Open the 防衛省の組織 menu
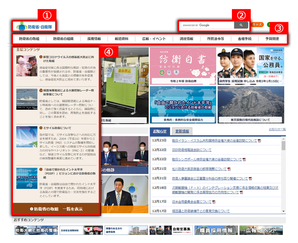This screenshot has width=298, height=243. 63,39
